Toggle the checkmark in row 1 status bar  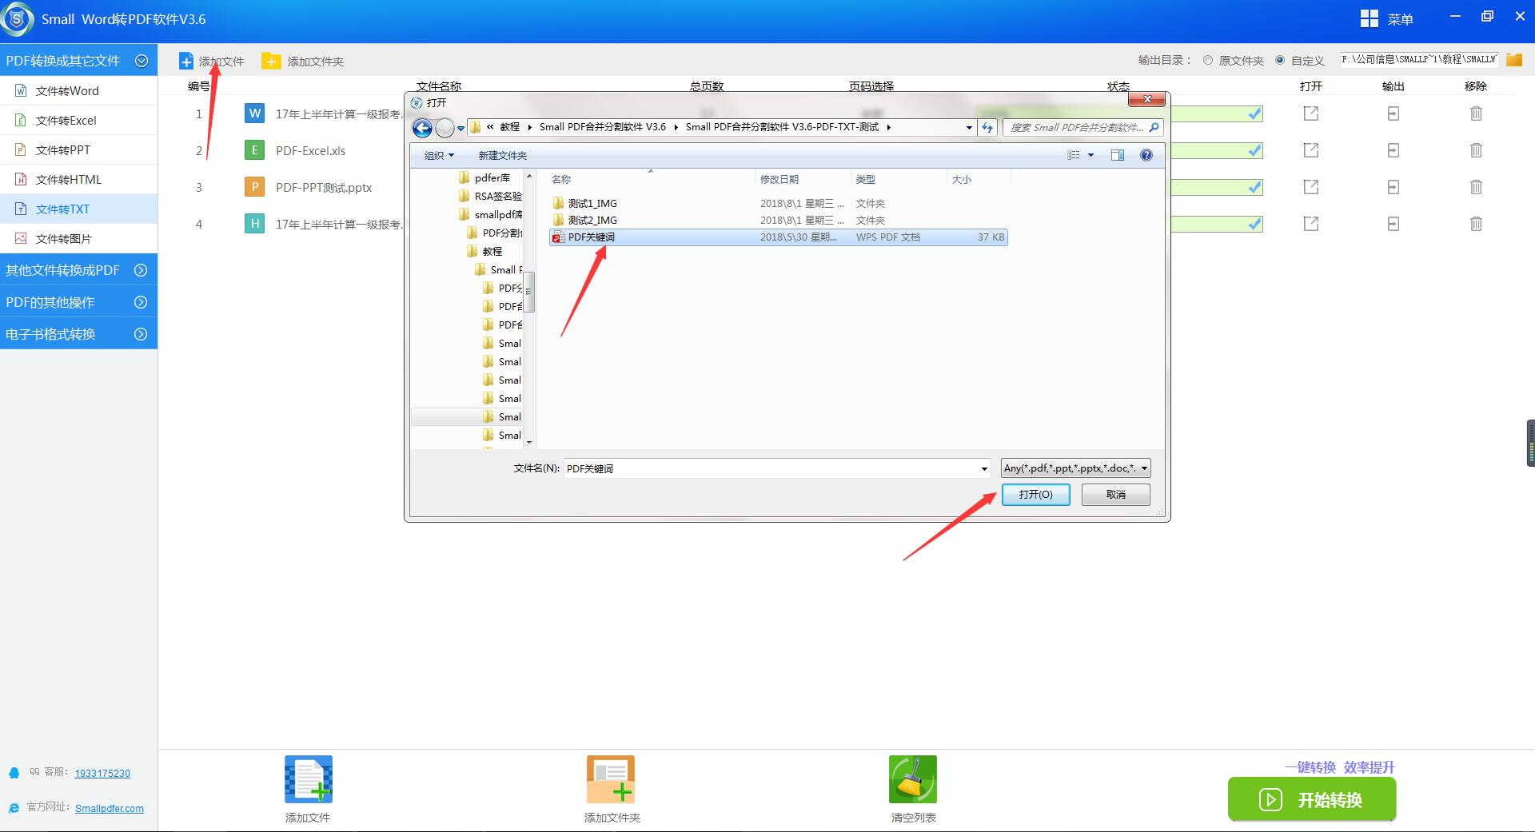coord(1254,113)
